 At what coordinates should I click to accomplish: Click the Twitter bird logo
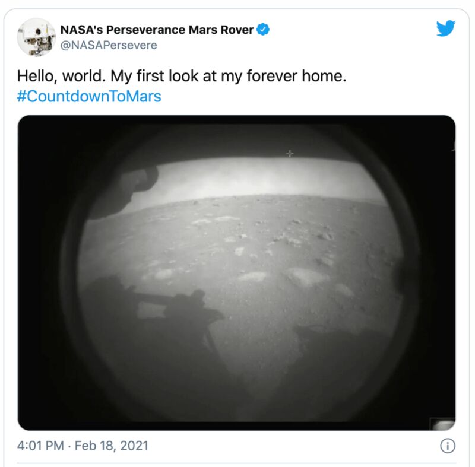pos(446,28)
